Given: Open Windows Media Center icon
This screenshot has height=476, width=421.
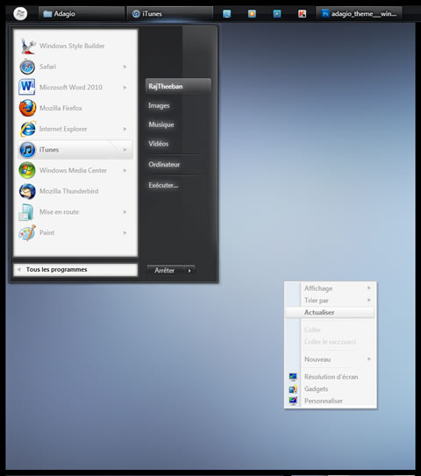Looking at the screenshot, I should tap(27, 170).
